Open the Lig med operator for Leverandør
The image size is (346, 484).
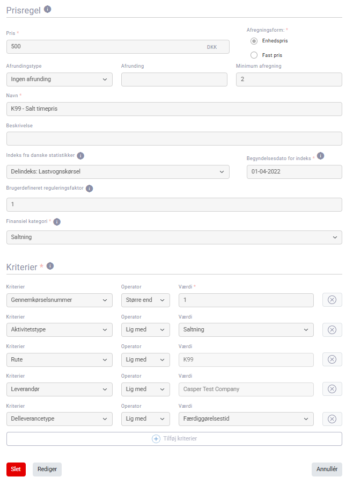(145, 389)
